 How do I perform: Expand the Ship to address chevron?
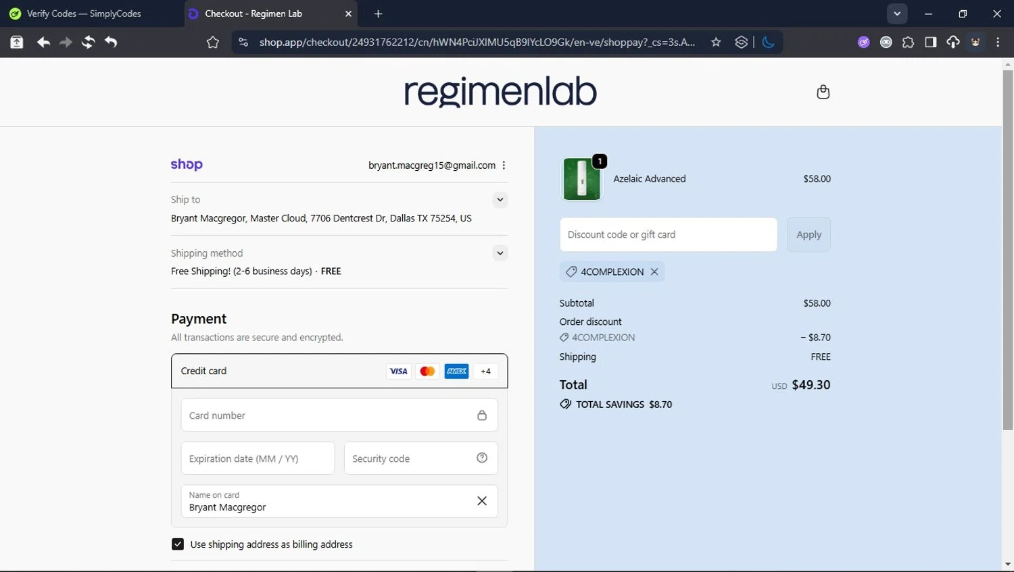click(500, 200)
